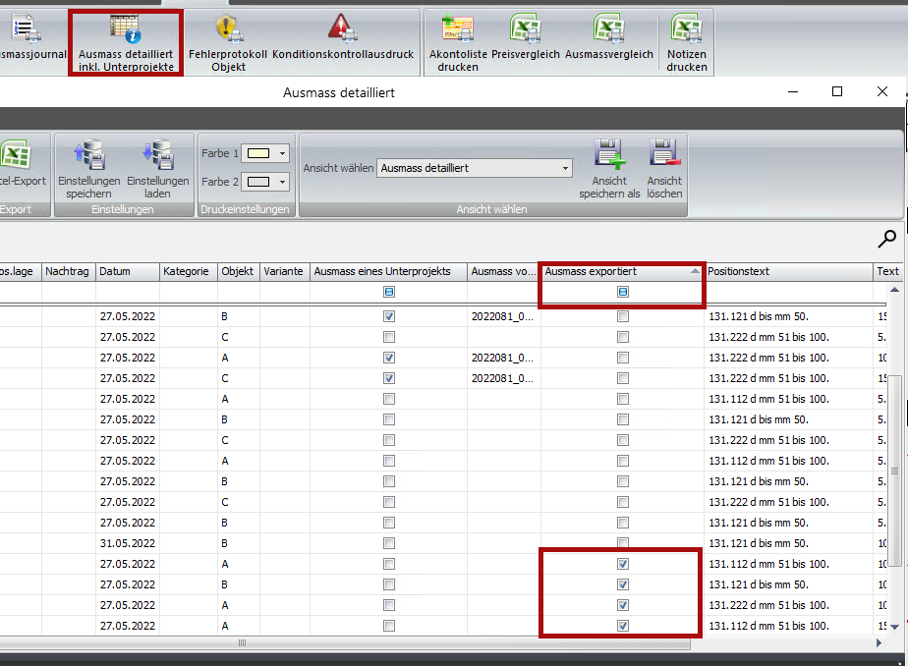Screen dimensions: 908x666
Task: Click the Fehlerprotokoll Objekt icon
Action: [x=228, y=30]
